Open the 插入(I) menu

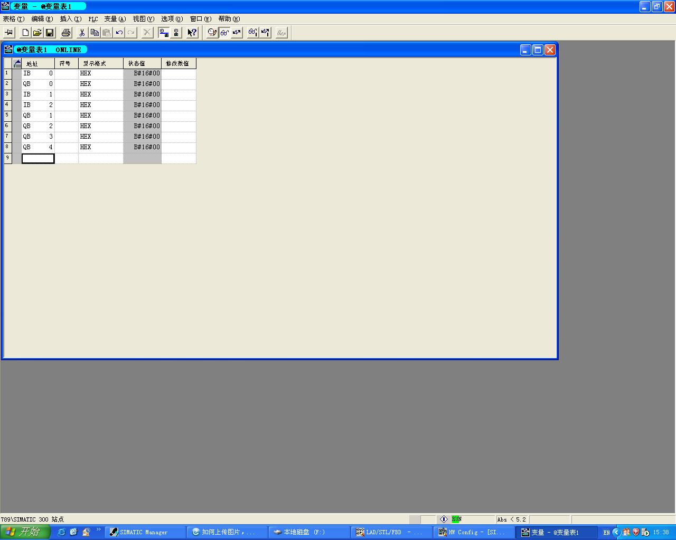pos(70,19)
